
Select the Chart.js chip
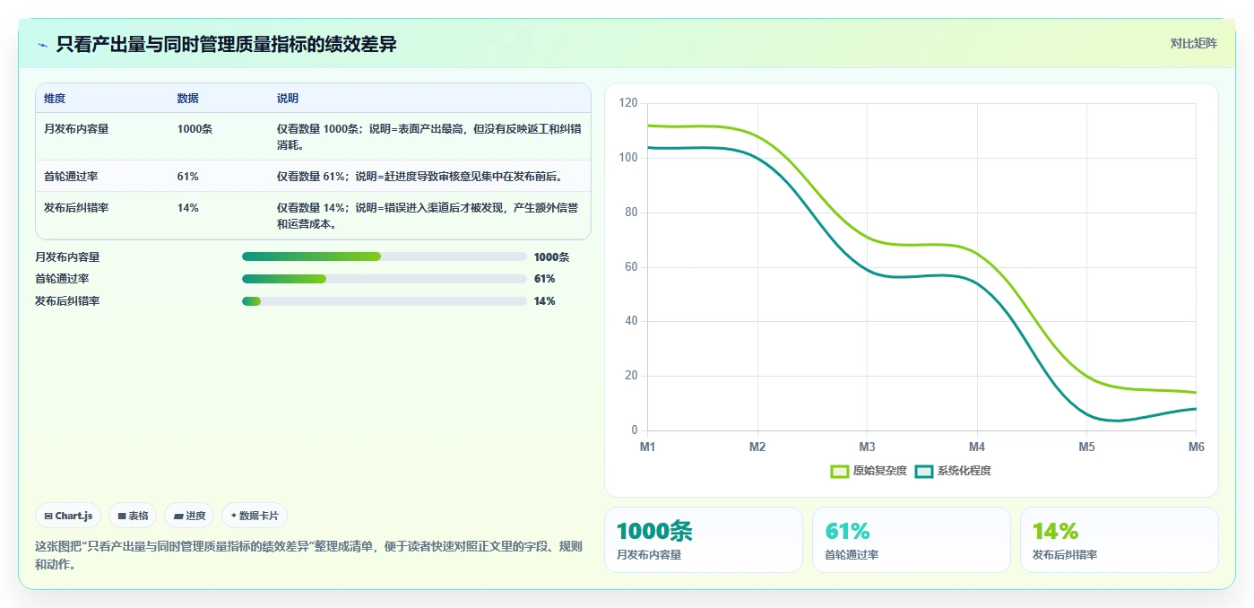point(68,516)
